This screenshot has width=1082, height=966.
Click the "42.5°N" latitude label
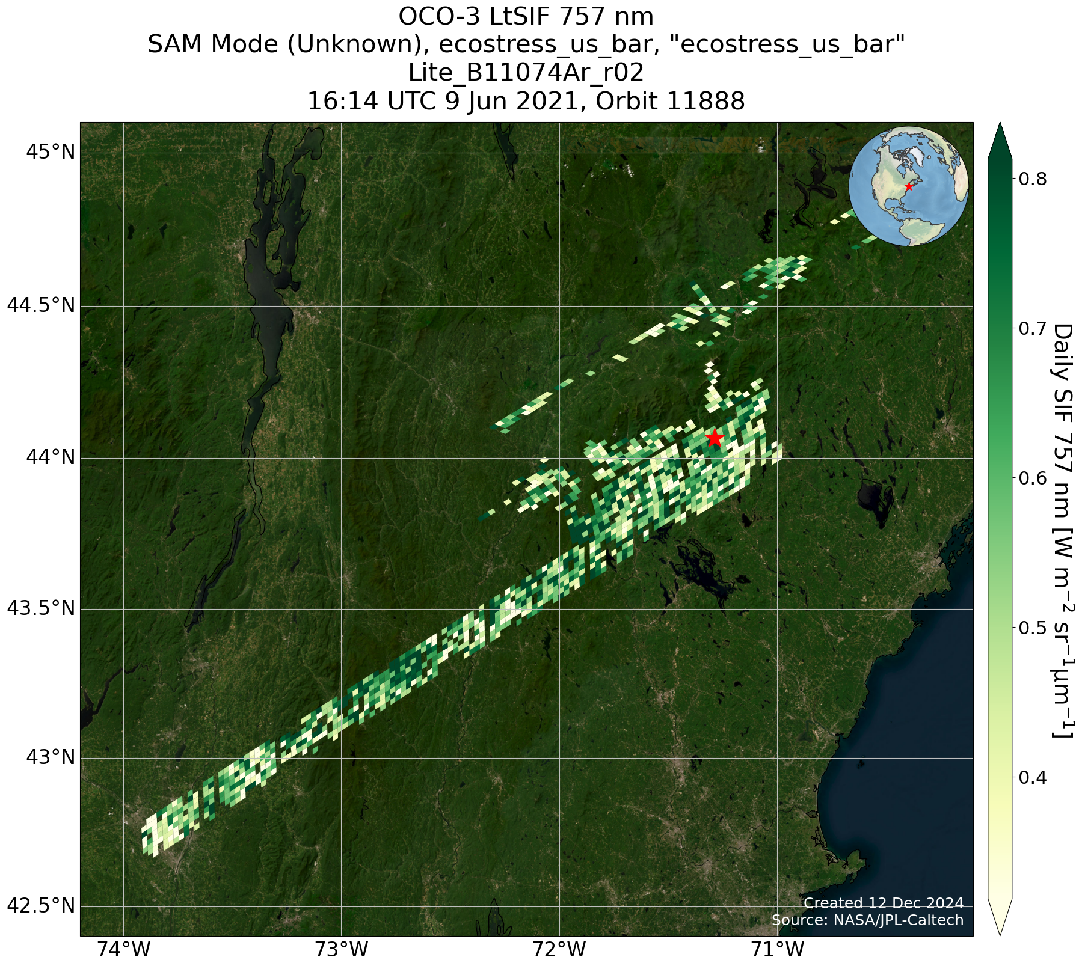[41, 906]
